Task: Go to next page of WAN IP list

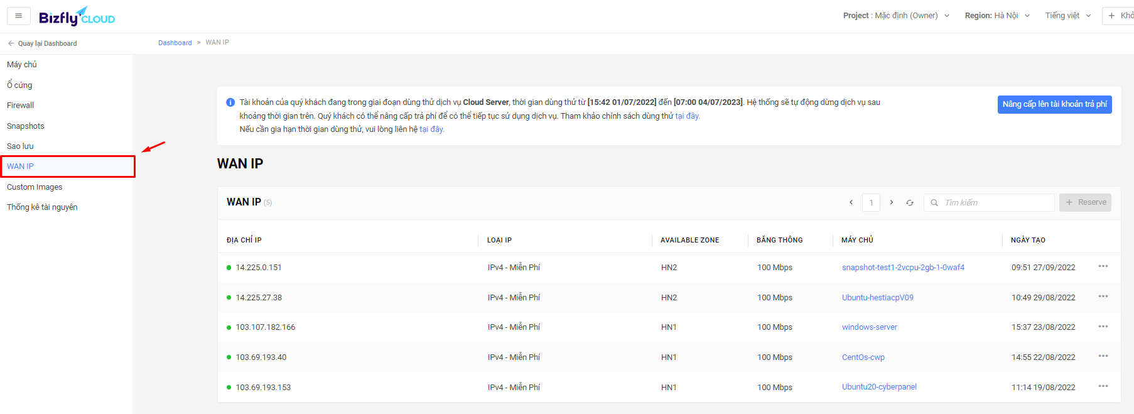Action: click(891, 202)
